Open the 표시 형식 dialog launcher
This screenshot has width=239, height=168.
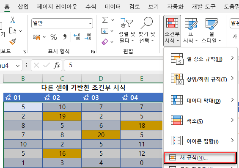click(93, 52)
